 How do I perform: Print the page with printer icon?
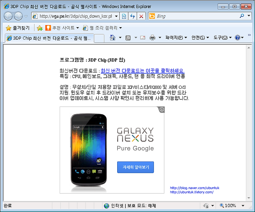152,38
